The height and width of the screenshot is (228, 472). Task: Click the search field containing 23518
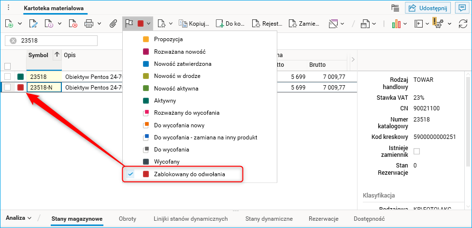click(x=51, y=41)
